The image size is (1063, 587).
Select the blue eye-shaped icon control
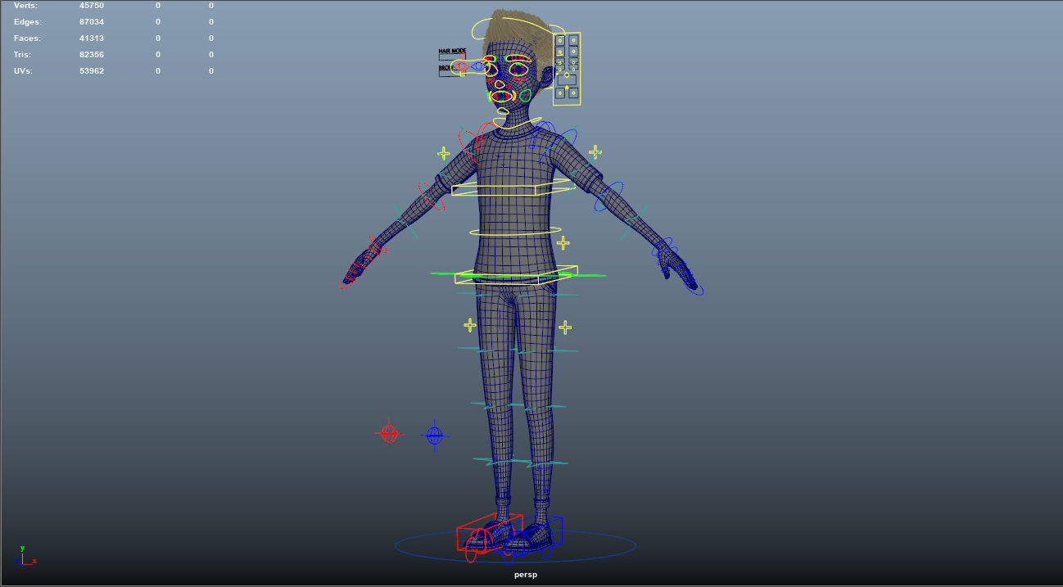point(478,66)
